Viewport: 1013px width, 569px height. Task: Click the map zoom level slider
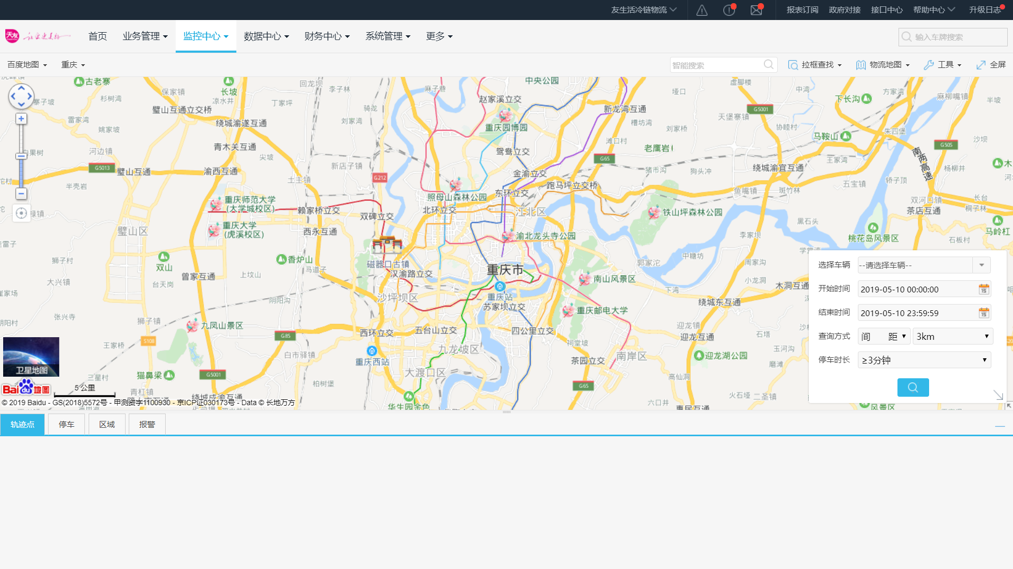(x=21, y=156)
